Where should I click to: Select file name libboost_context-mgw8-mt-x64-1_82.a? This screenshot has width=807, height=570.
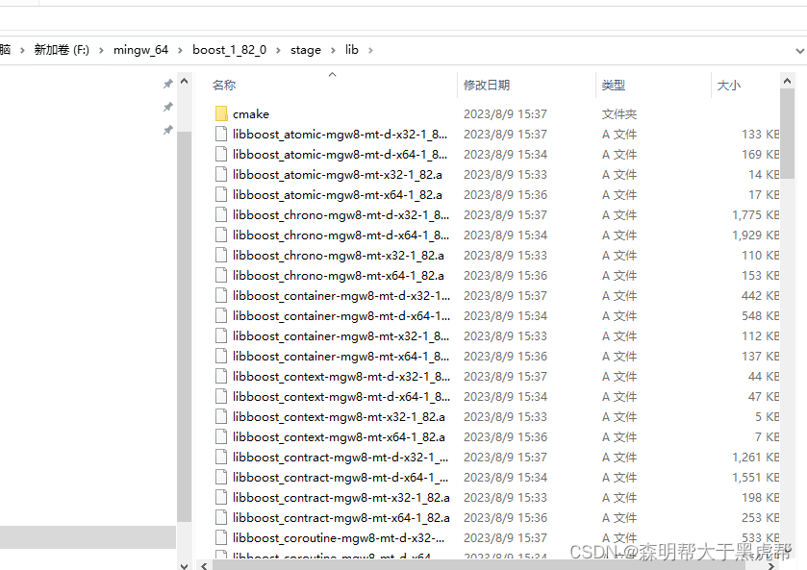[339, 436]
